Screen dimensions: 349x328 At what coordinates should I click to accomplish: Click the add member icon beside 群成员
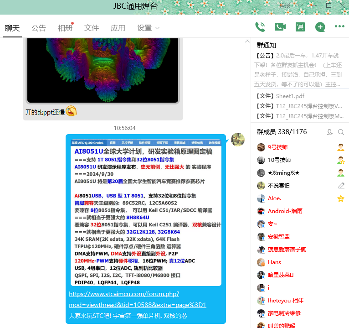click(x=330, y=132)
